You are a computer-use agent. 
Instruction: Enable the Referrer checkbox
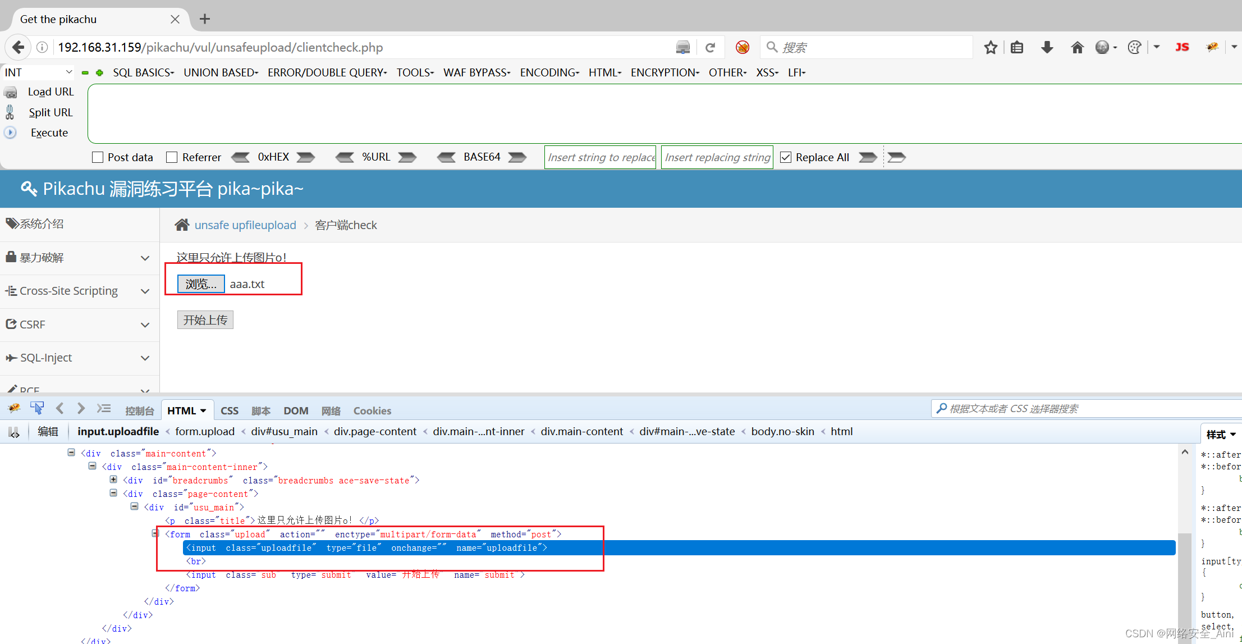click(172, 157)
